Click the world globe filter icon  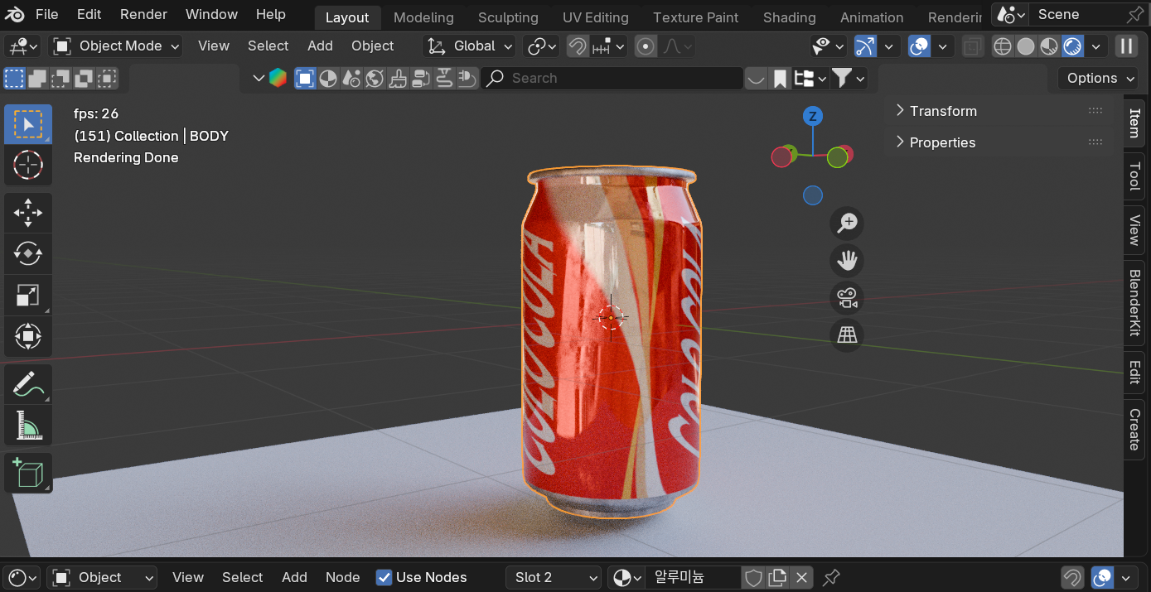(375, 79)
